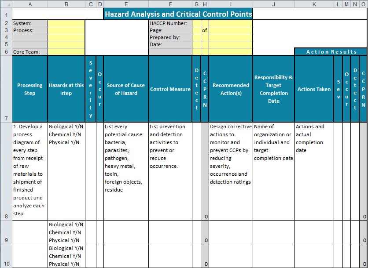The image size is (368, 268).
Task: Select the 'Processing Step' column header
Action: pos(30,89)
